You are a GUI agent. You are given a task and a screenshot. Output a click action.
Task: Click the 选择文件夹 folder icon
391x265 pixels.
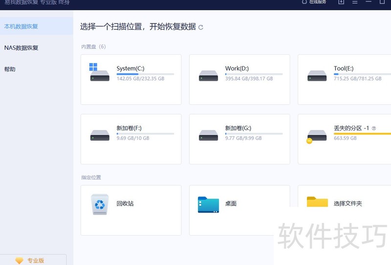click(317, 202)
